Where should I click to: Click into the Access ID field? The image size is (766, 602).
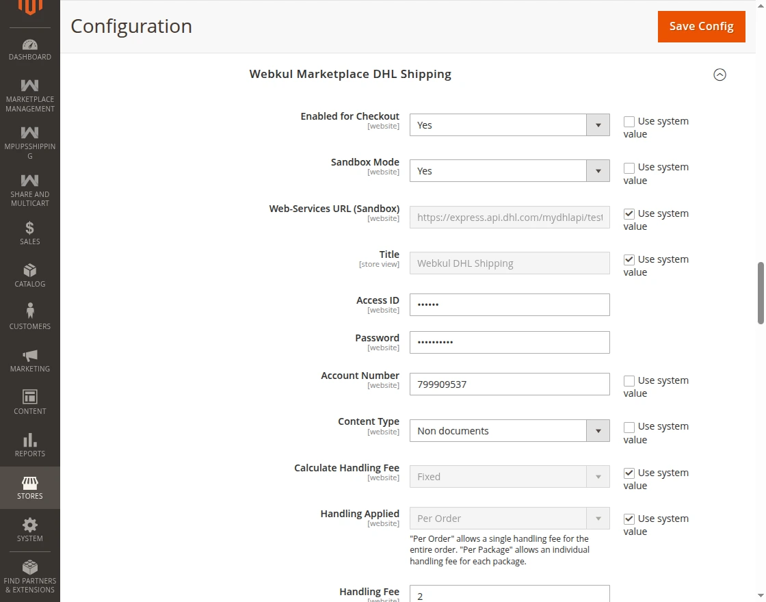(x=510, y=305)
